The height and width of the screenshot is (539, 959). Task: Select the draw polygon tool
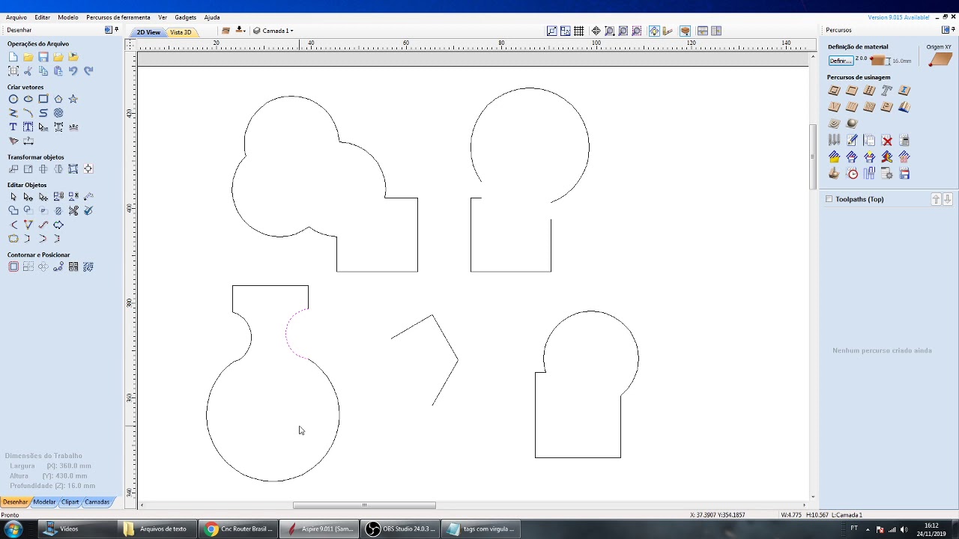point(58,99)
